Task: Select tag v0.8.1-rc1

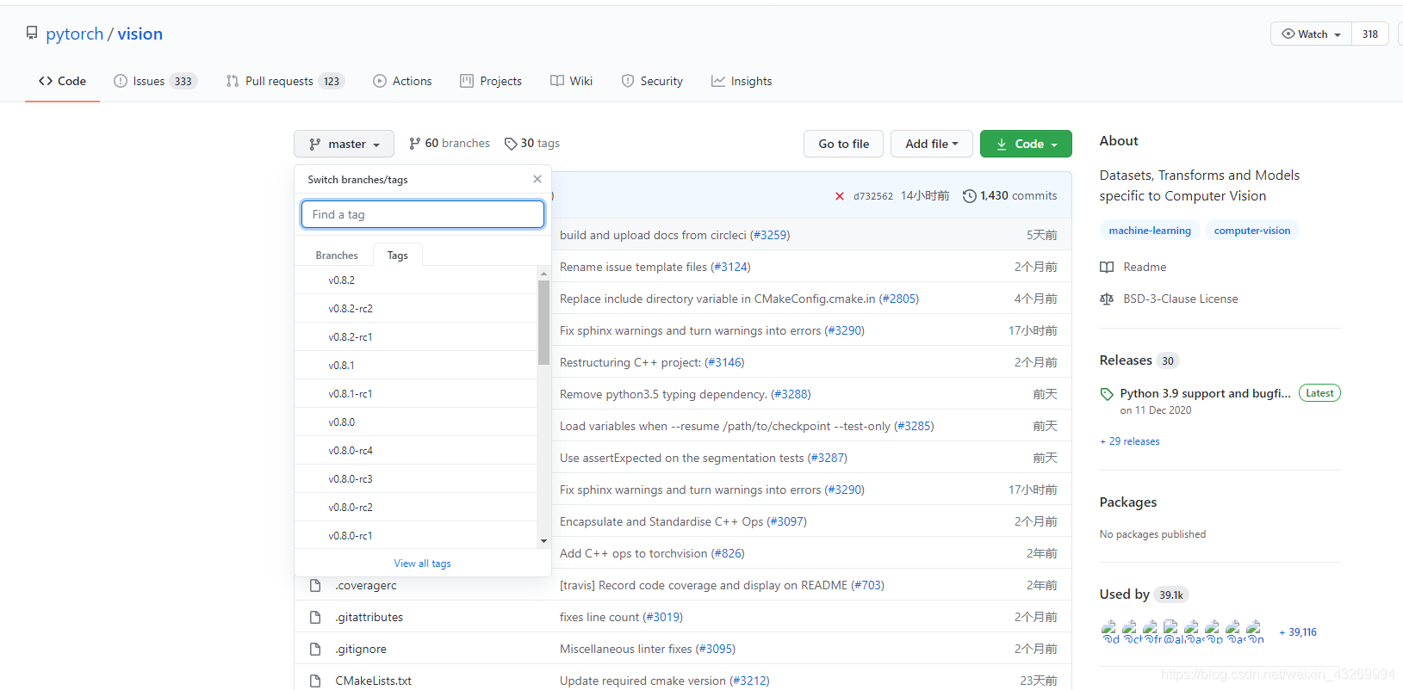Action: coord(416,394)
